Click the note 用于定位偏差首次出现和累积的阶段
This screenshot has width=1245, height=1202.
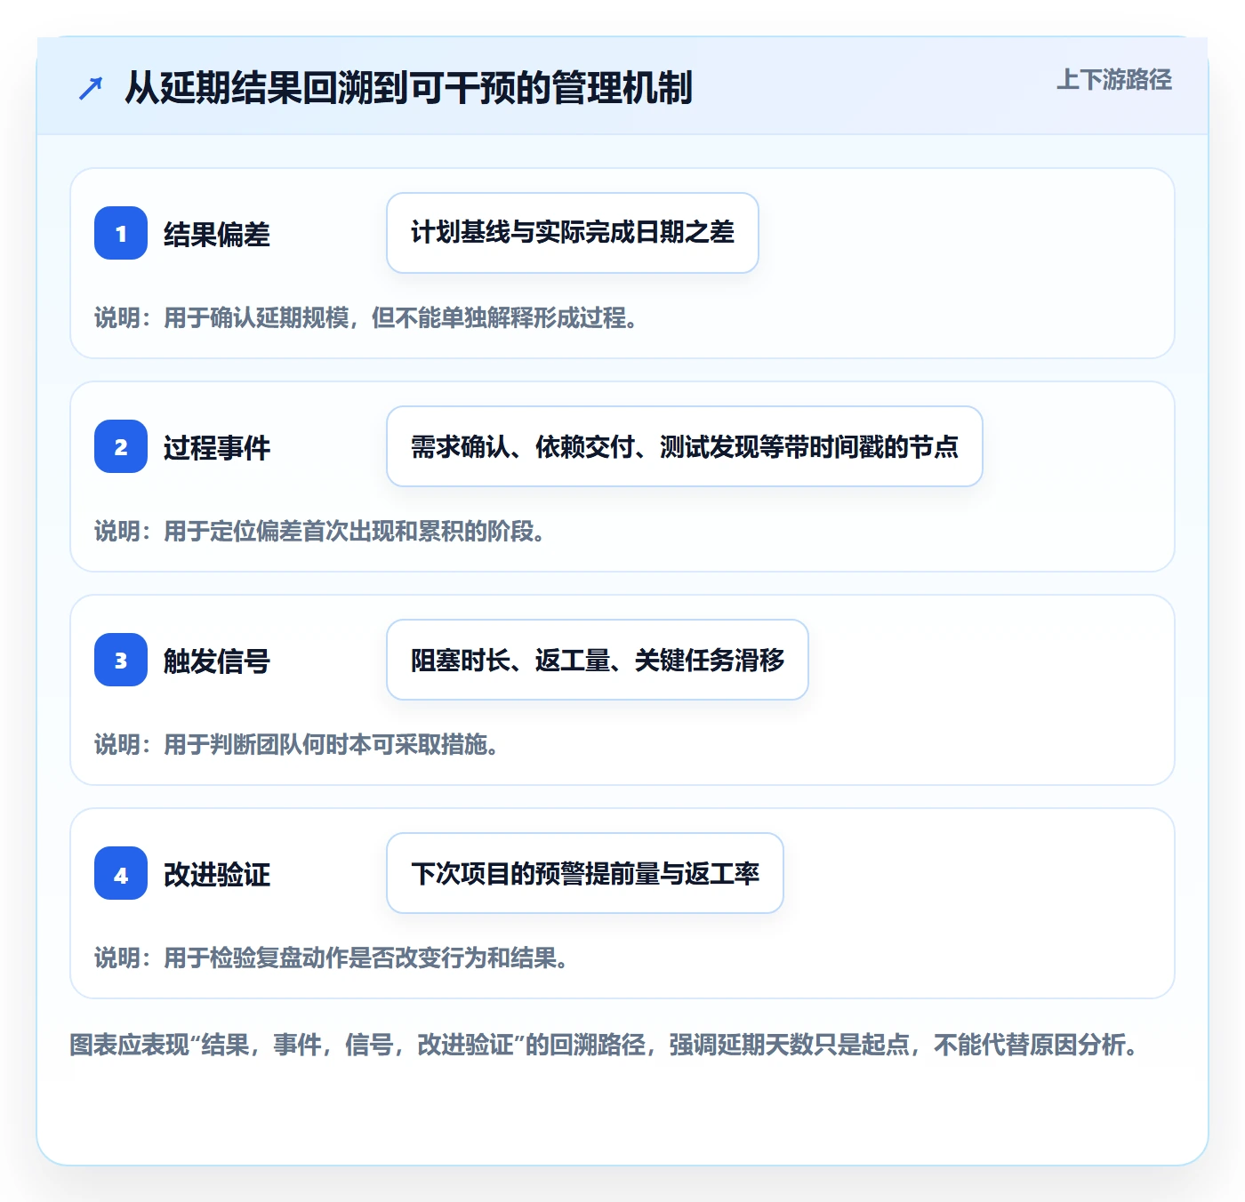tap(320, 531)
